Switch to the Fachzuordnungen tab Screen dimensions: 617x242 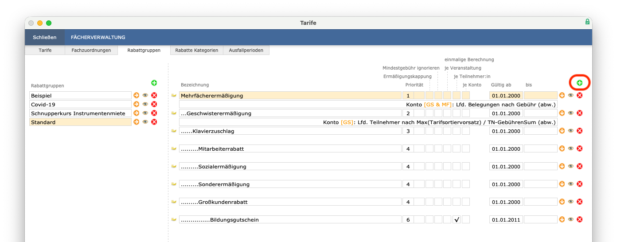pyautogui.click(x=91, y=50)
